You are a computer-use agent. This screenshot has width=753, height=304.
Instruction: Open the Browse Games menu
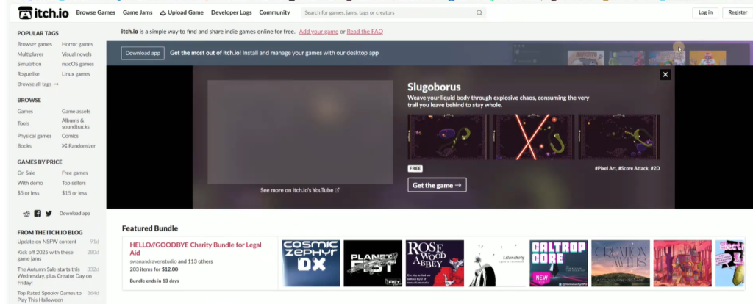pyautogui.click(x=96, y=12)
